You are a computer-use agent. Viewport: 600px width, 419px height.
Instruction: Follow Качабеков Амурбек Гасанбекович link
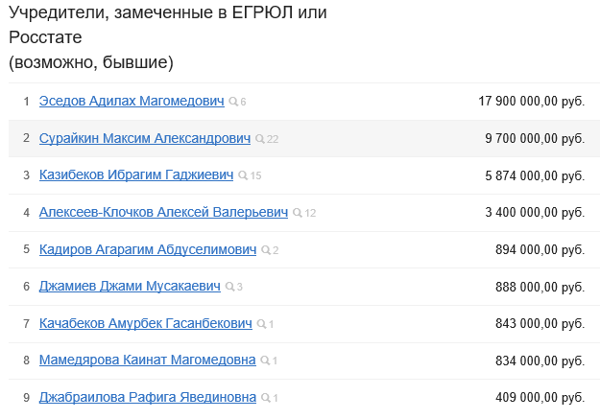(146, 323)
